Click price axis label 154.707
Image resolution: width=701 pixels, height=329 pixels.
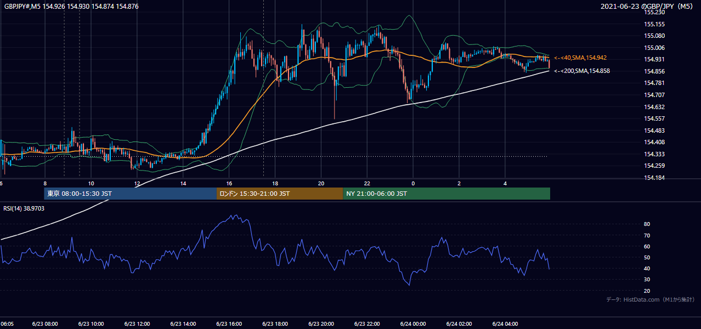(654, 95)
